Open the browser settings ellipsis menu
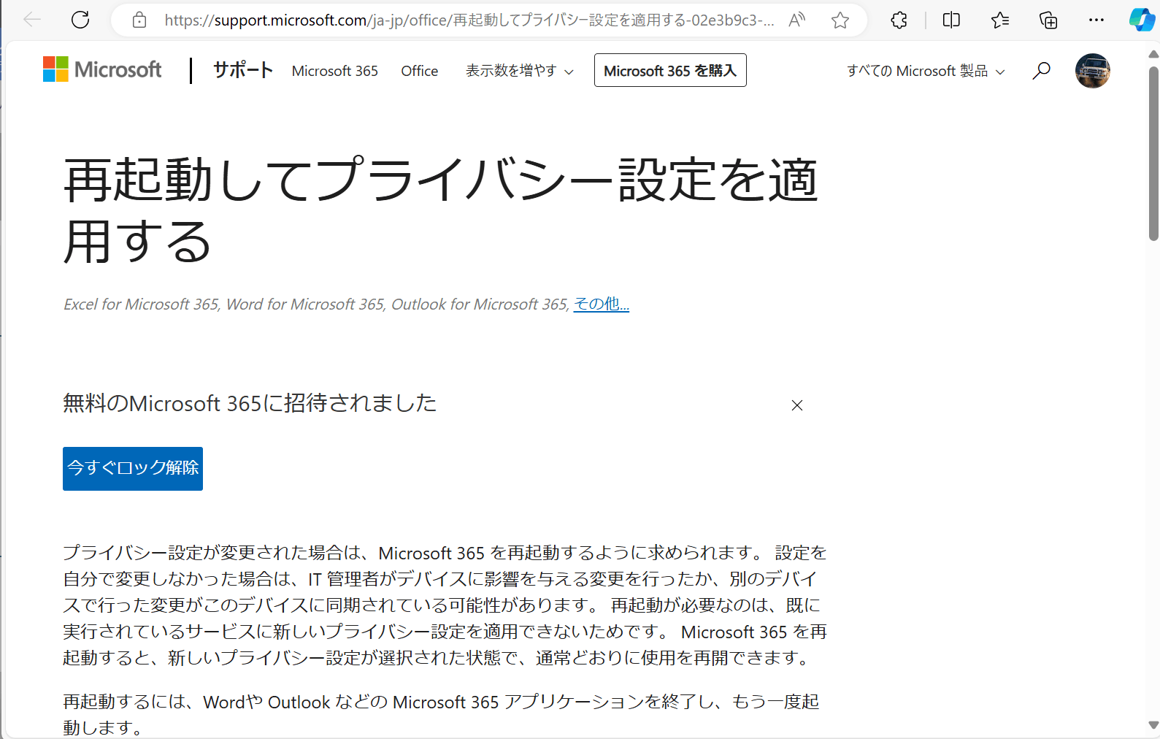This screenshot has width=1160, height=739. [x=1096, y=20]
